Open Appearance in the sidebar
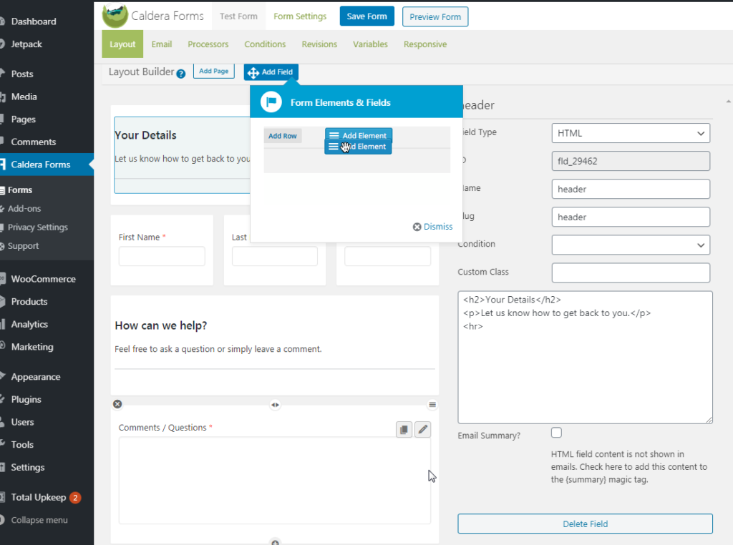This screenshot has width=733, height=545. (36, 377)
